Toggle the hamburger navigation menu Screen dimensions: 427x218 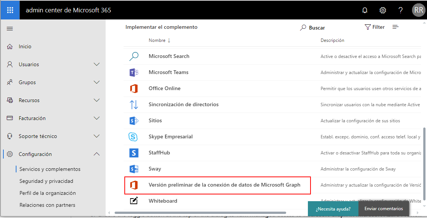click(10, 29)
